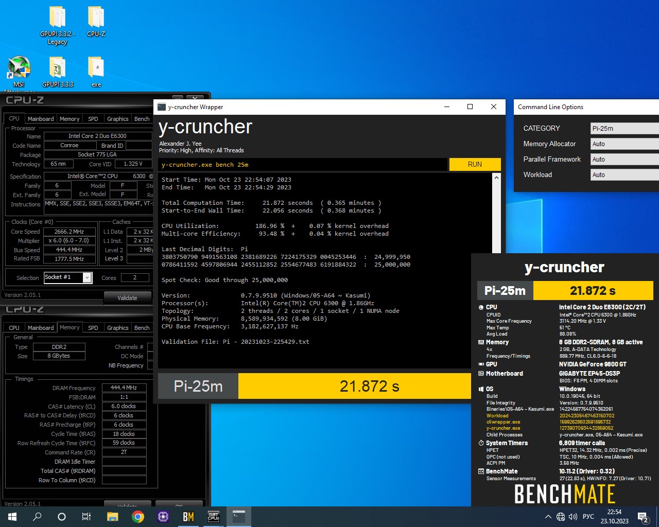
Task: Click the Bus Speed 444.4 MHz value
Action: [x=69, y=250]
